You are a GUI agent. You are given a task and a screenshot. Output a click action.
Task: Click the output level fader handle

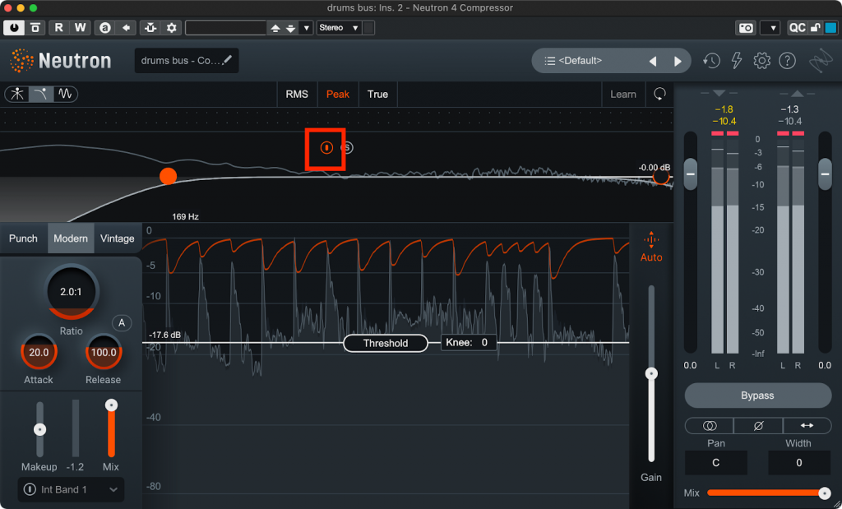pyautogui.click(x=825, y=174)
